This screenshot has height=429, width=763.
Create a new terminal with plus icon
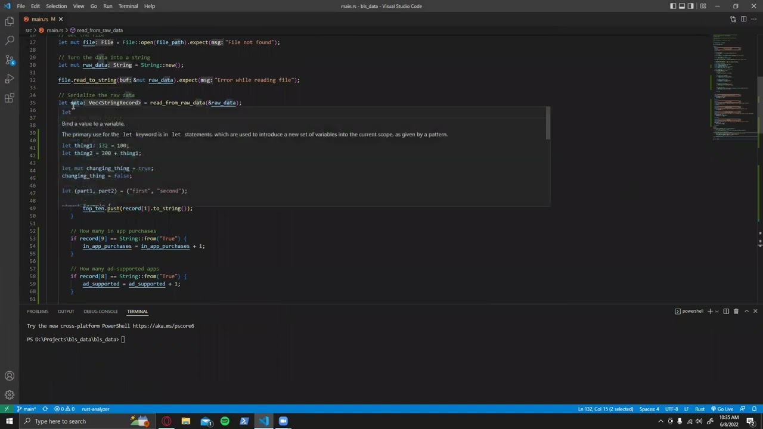click(709, 311)
